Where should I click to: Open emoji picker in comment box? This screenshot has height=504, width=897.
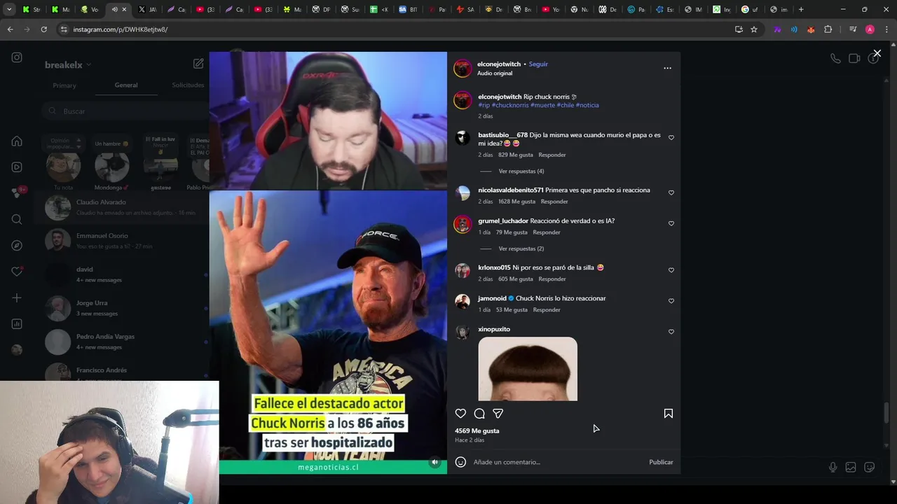(x=460, y=462)
